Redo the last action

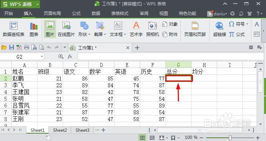tap(57, 47)
